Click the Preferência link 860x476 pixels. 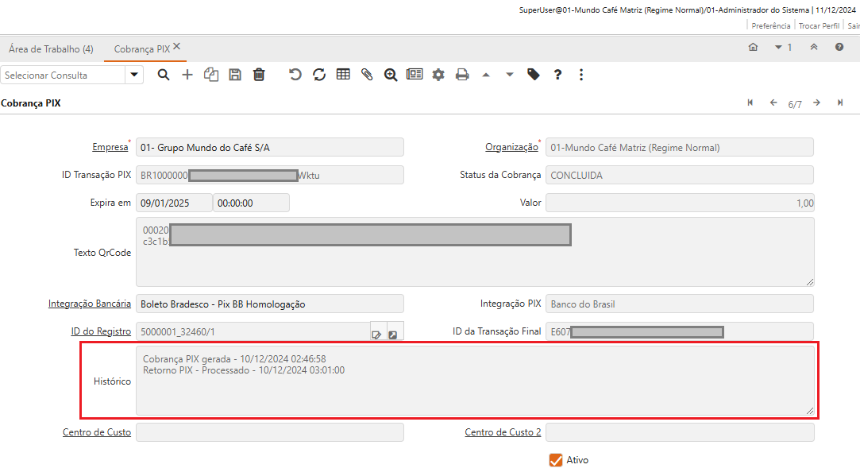click(770, 25)
